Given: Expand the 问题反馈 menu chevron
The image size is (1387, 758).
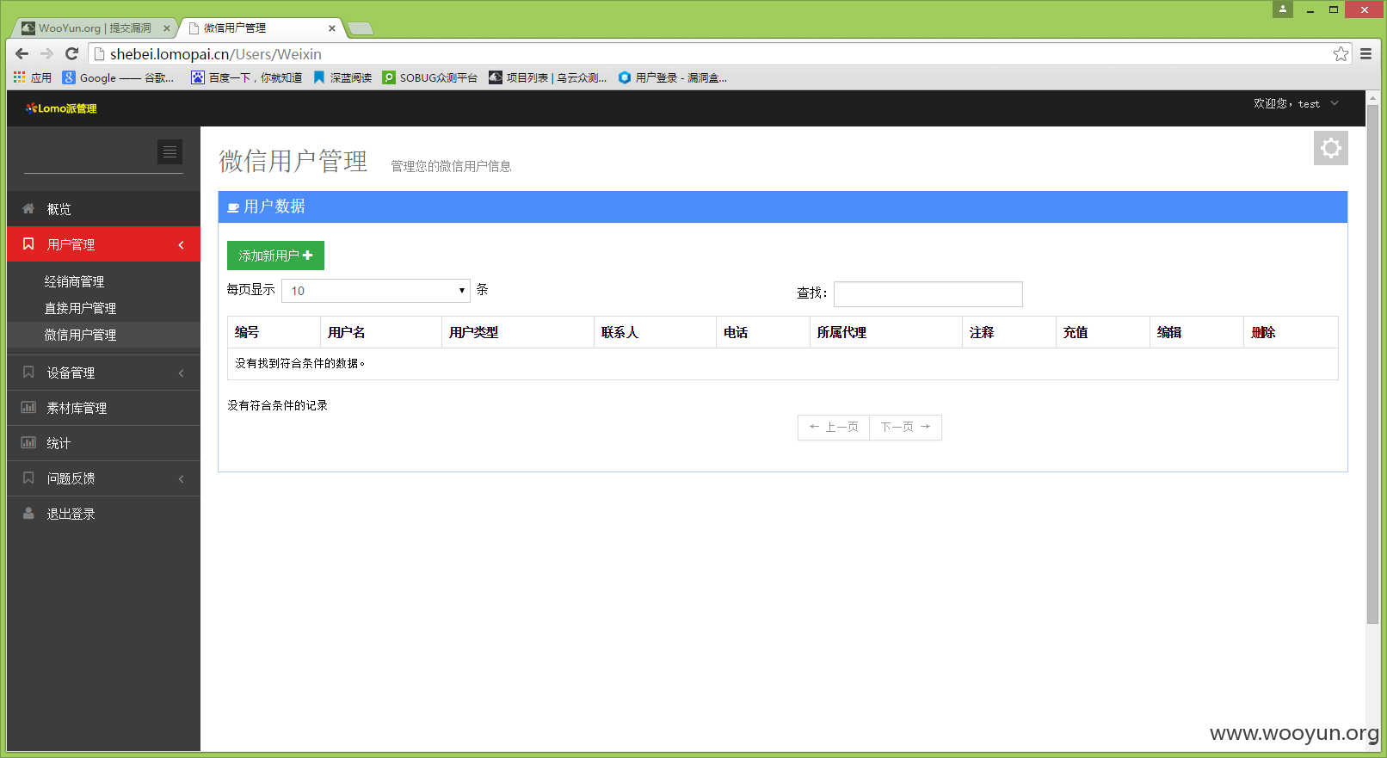Looking at the screenshot, I should (181, 479).
